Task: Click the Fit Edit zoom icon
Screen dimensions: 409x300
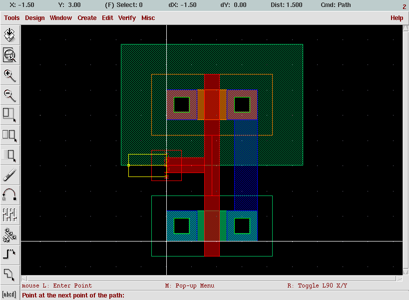Action: [x=10, y=55]
